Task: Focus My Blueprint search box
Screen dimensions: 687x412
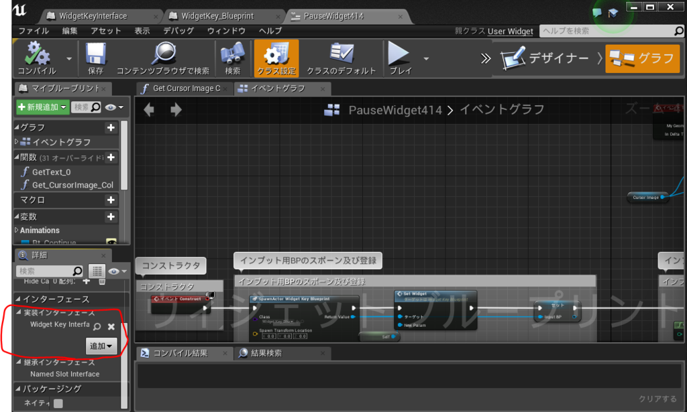Action: 87,107
